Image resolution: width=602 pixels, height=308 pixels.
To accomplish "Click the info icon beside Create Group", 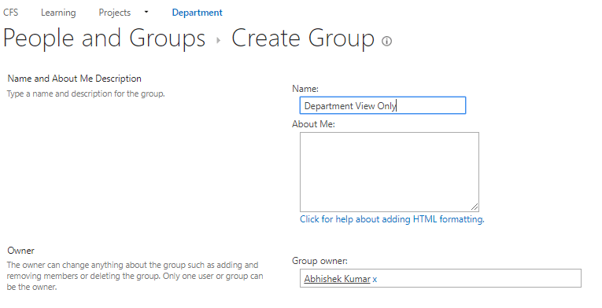I will point(386,41).
